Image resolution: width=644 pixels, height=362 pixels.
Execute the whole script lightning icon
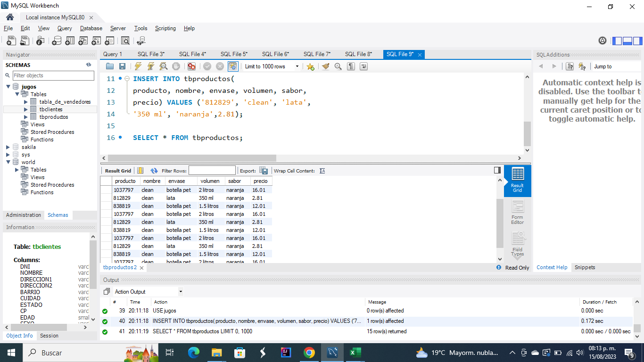(x=138, y=66)
